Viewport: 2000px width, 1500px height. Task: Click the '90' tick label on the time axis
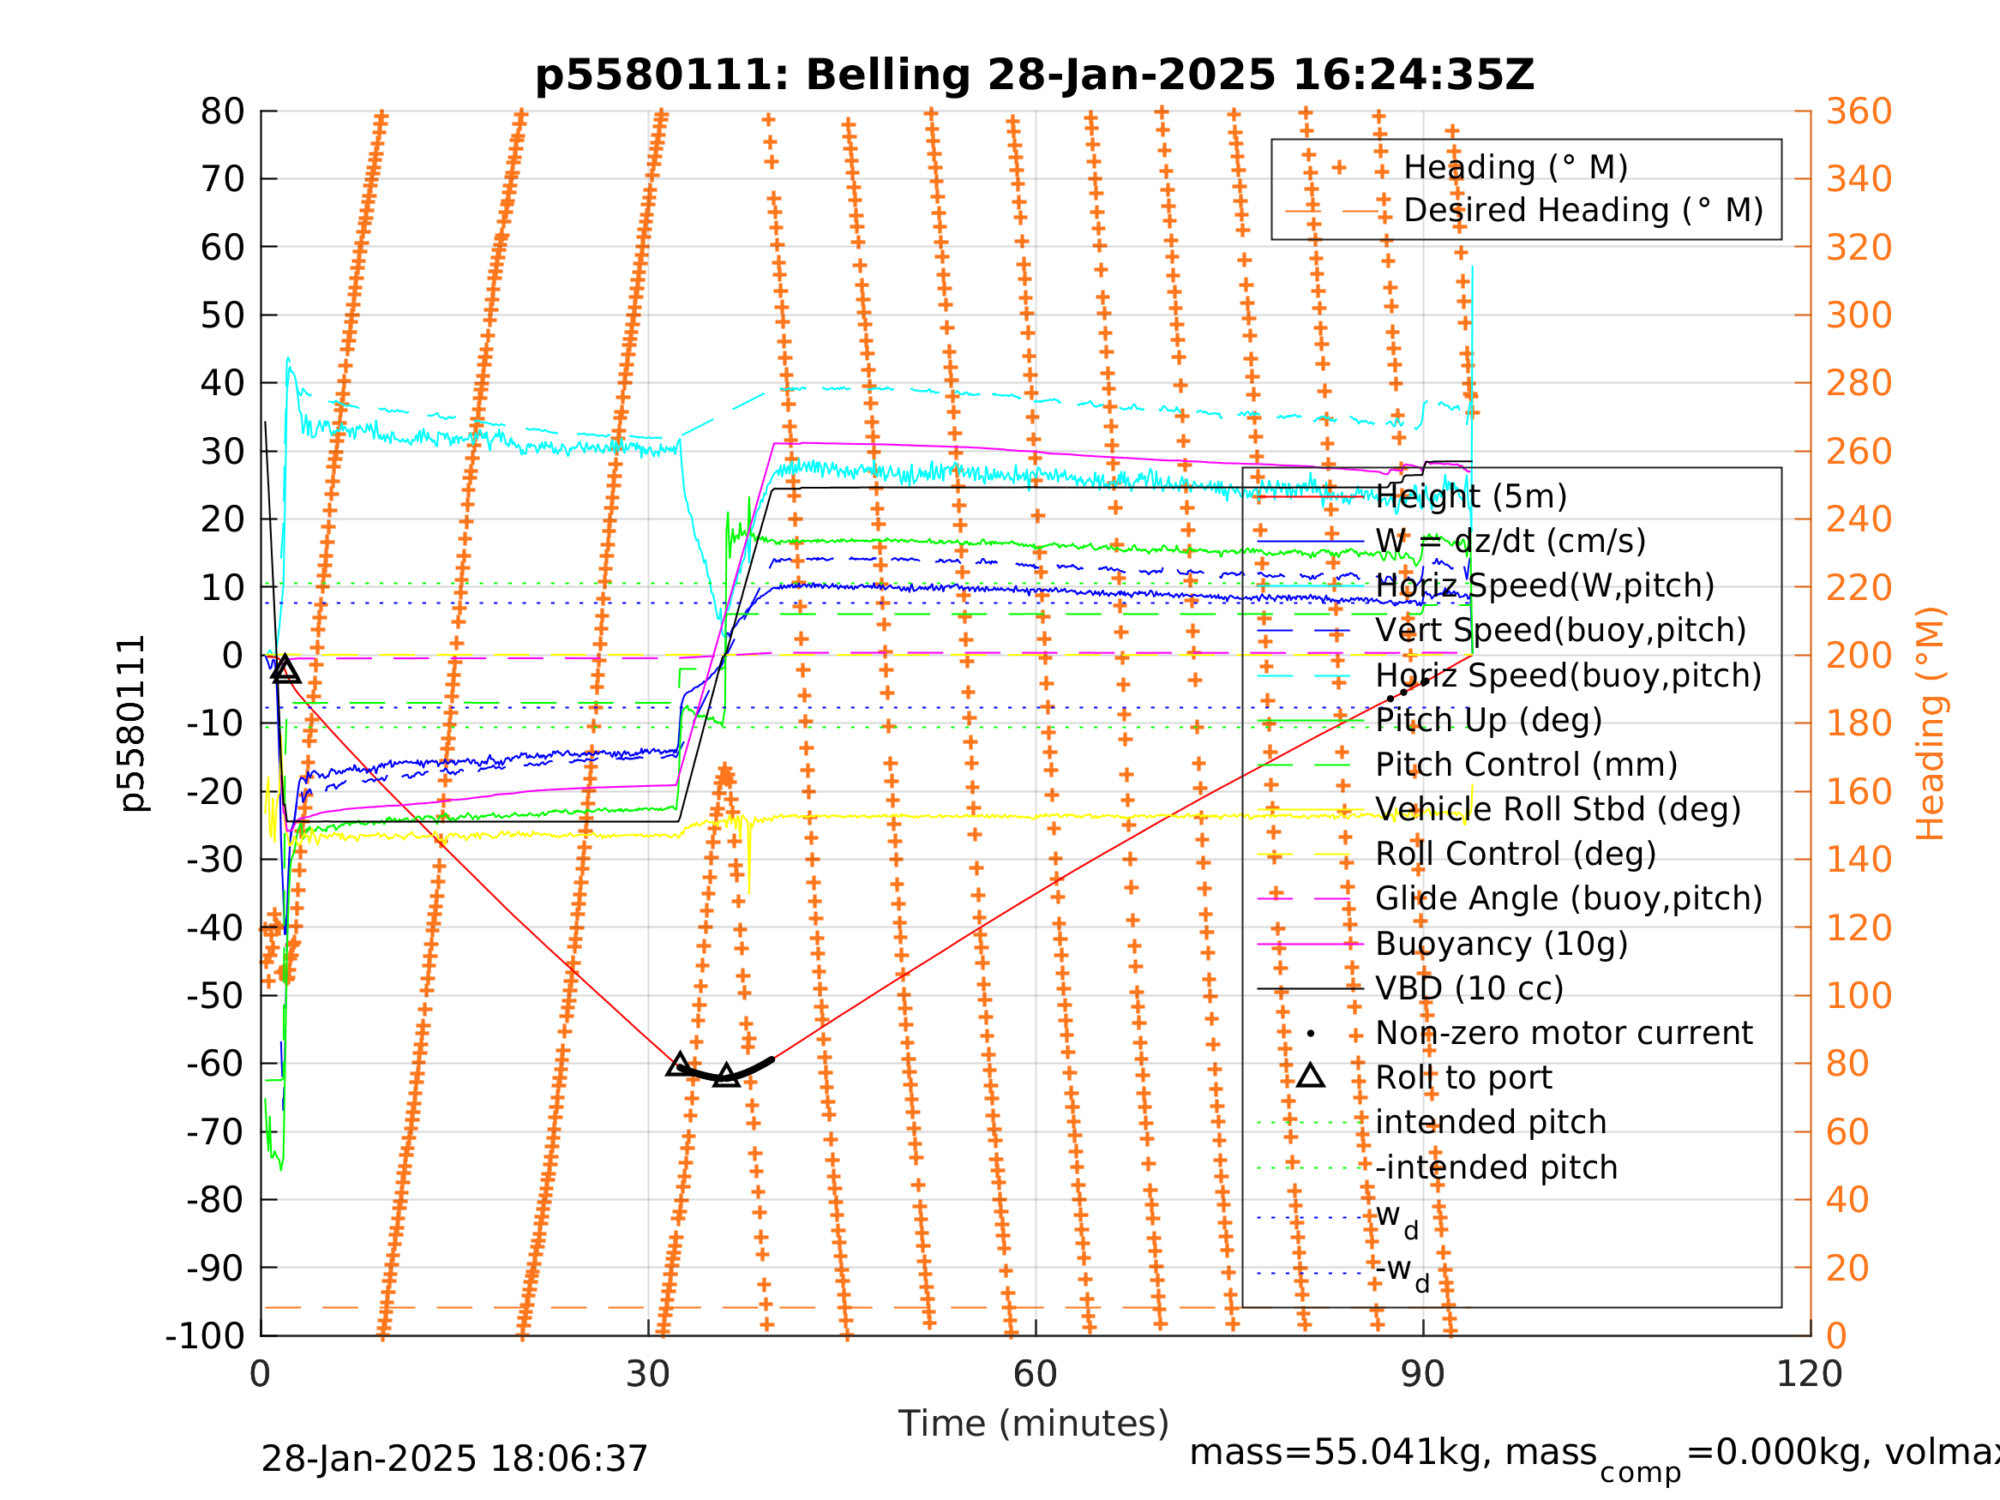(1422, 1374)
